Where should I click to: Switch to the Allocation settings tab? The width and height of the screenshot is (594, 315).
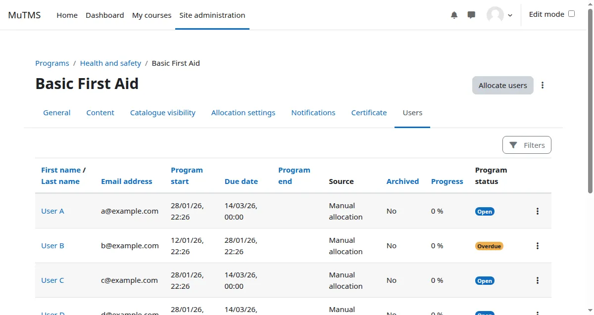pos(243,112)
